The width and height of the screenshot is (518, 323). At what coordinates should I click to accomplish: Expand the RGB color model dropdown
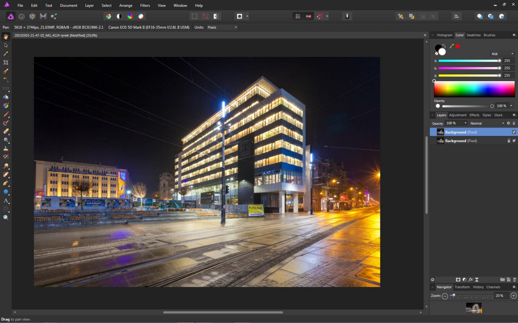click(502, 54)
